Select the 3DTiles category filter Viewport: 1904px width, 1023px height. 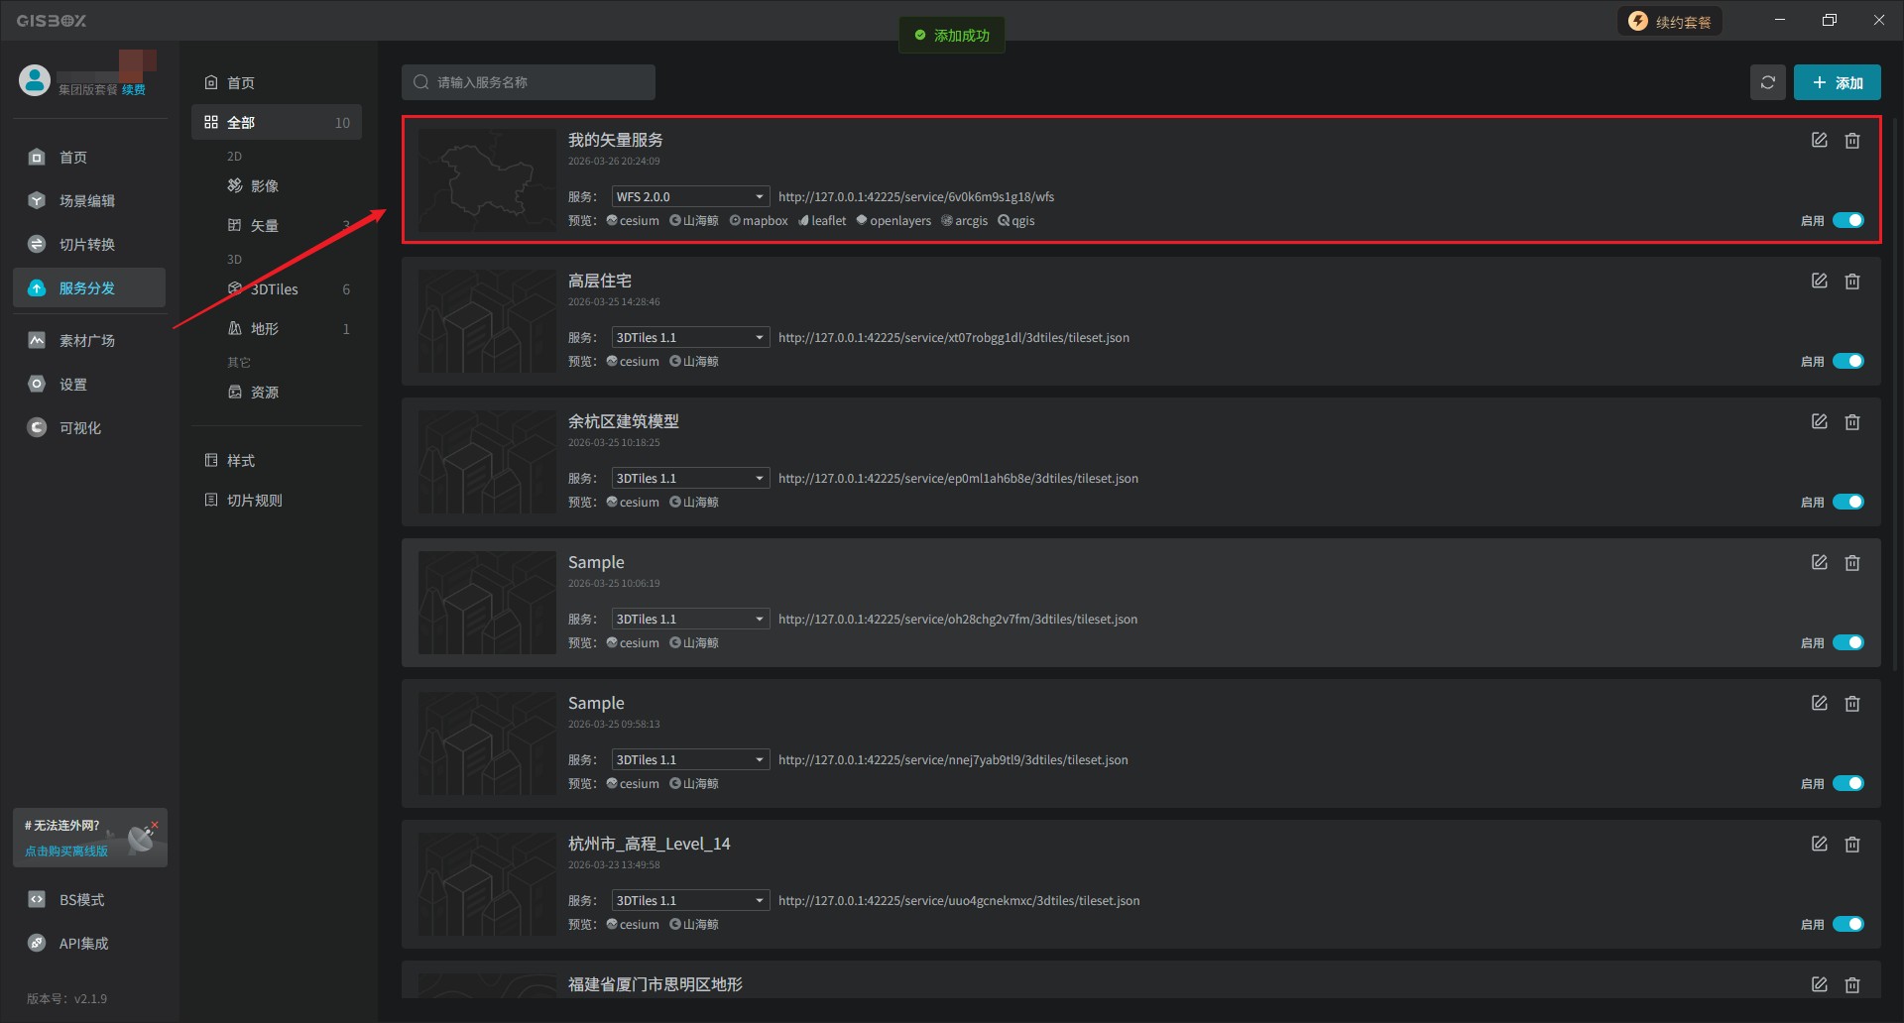(x=275, y=289)
